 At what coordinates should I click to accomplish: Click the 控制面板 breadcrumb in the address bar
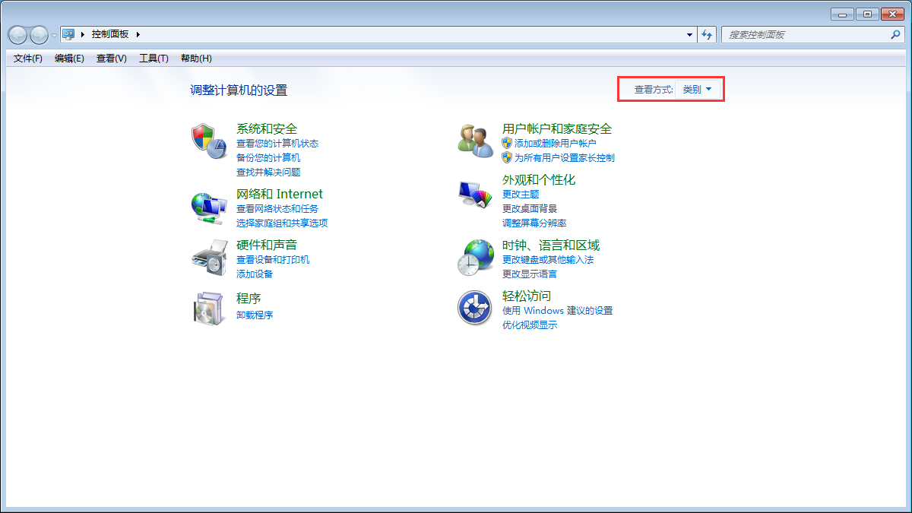pyautogui.click(x=110, y=34)
